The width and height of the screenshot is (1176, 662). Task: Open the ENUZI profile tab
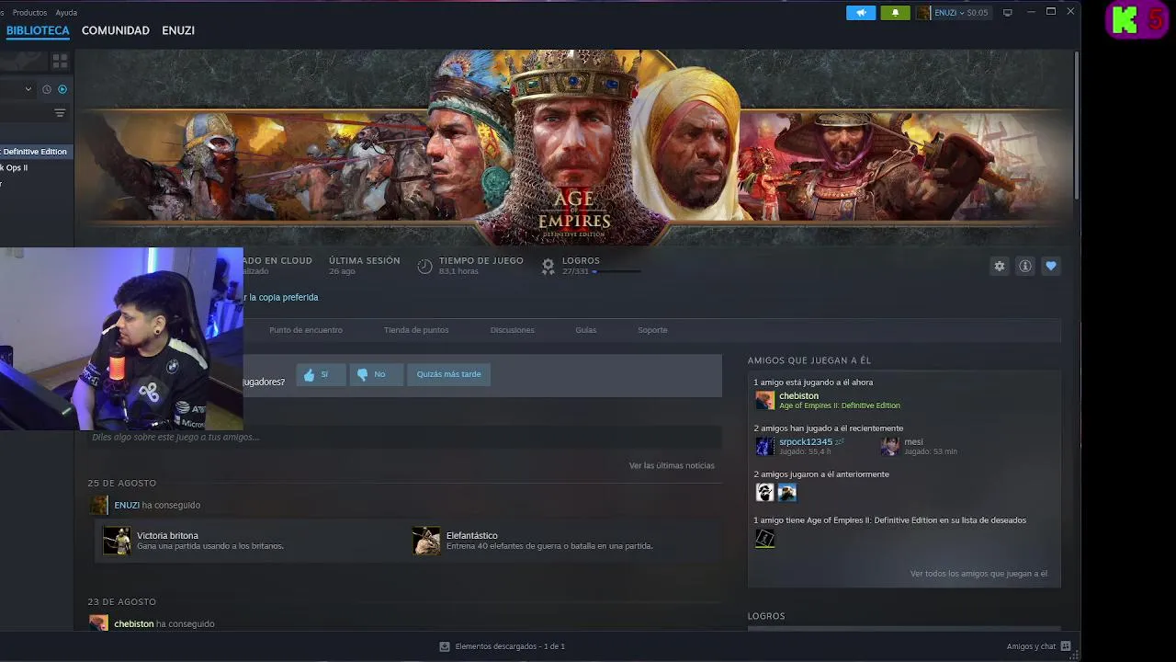click(x=178, y=30)
